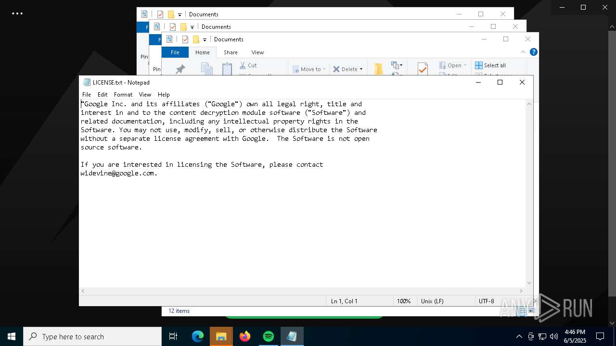Viewport: 616px width, 346px height.
Task: Click Delete in the Explorer ribbon
Action: coord(345,69)
